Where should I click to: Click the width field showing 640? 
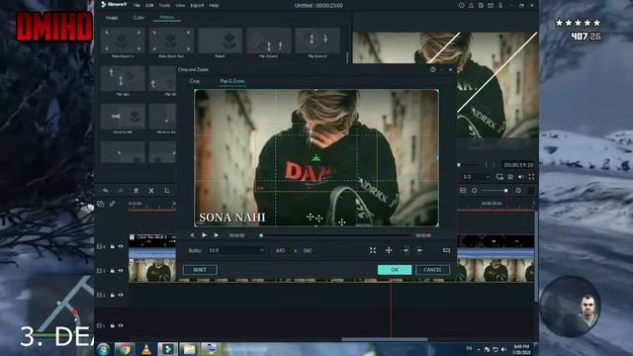(x=281, y=250)
